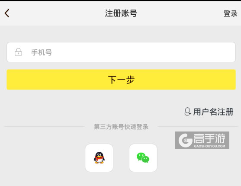Click the 下一步 text on yellow bar
Screen dimensions: 241x186
point(121,80)
